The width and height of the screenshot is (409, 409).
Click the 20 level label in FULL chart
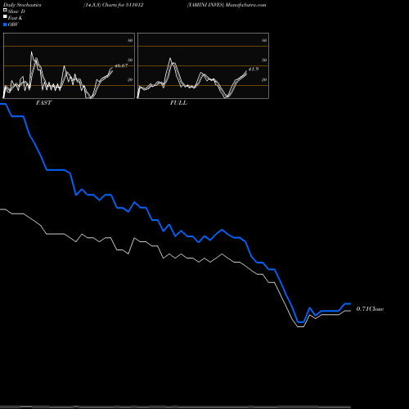click(264, 79)
